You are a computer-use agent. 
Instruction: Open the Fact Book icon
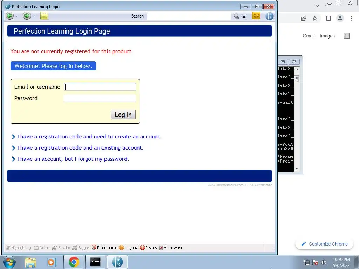tap(256, 16)
